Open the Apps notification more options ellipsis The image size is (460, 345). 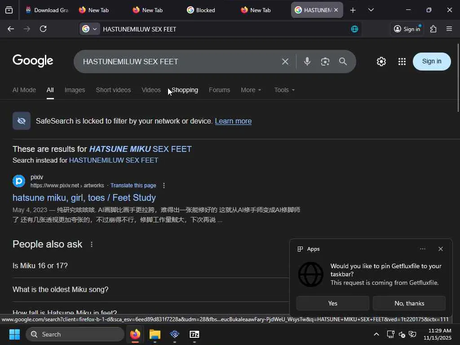[x=423, y=249]
